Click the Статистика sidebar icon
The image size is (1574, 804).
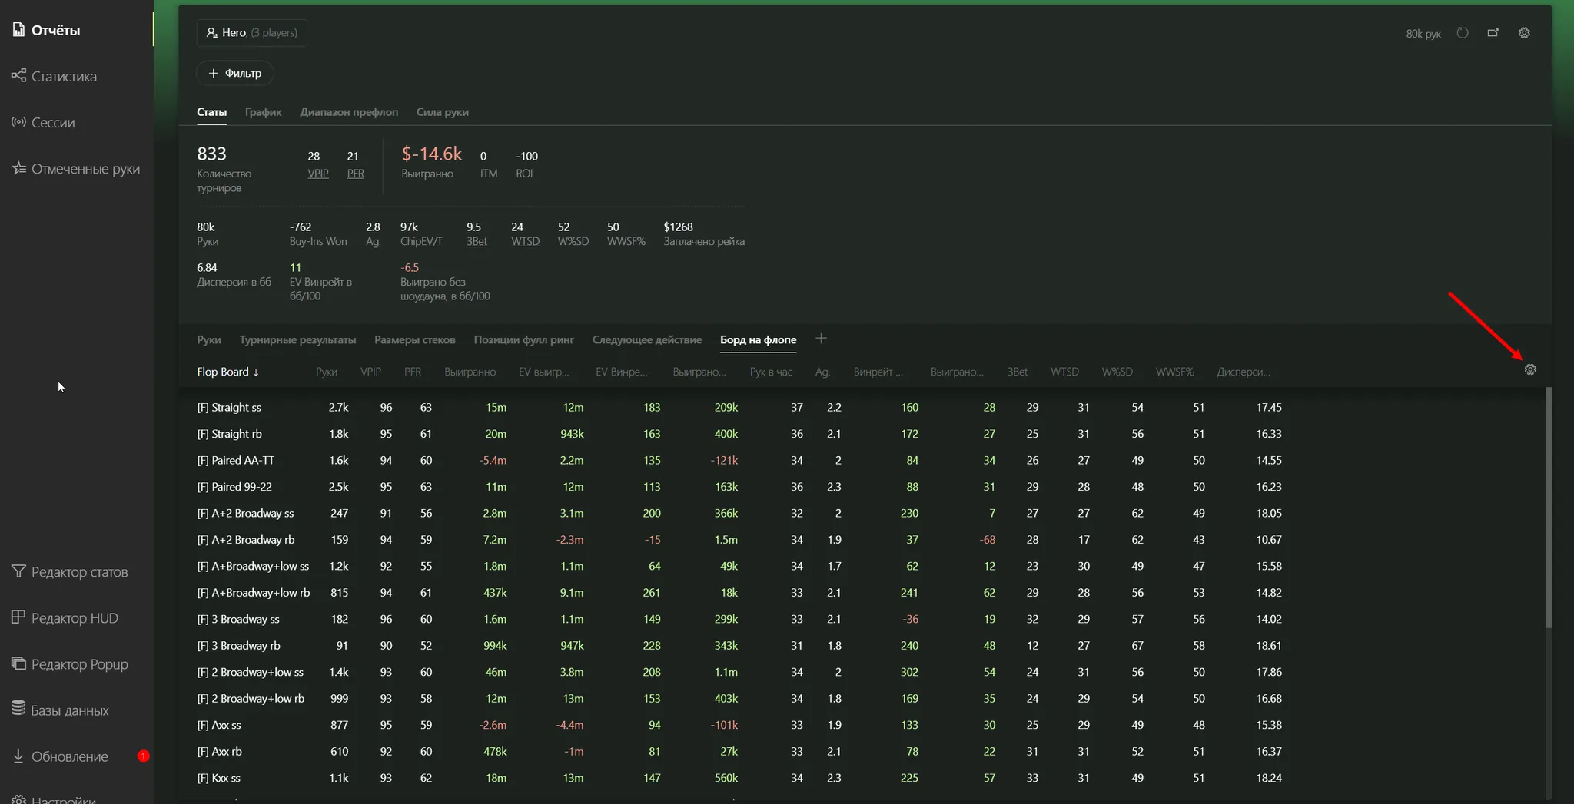pyautogui.click(x=18, y=76)
